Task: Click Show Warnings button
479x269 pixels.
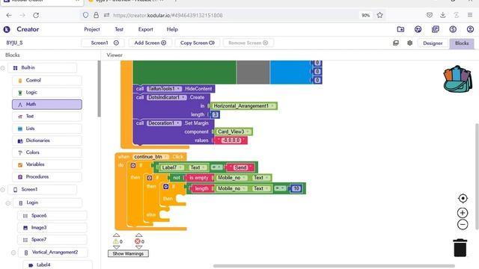Action: (128, 253)
